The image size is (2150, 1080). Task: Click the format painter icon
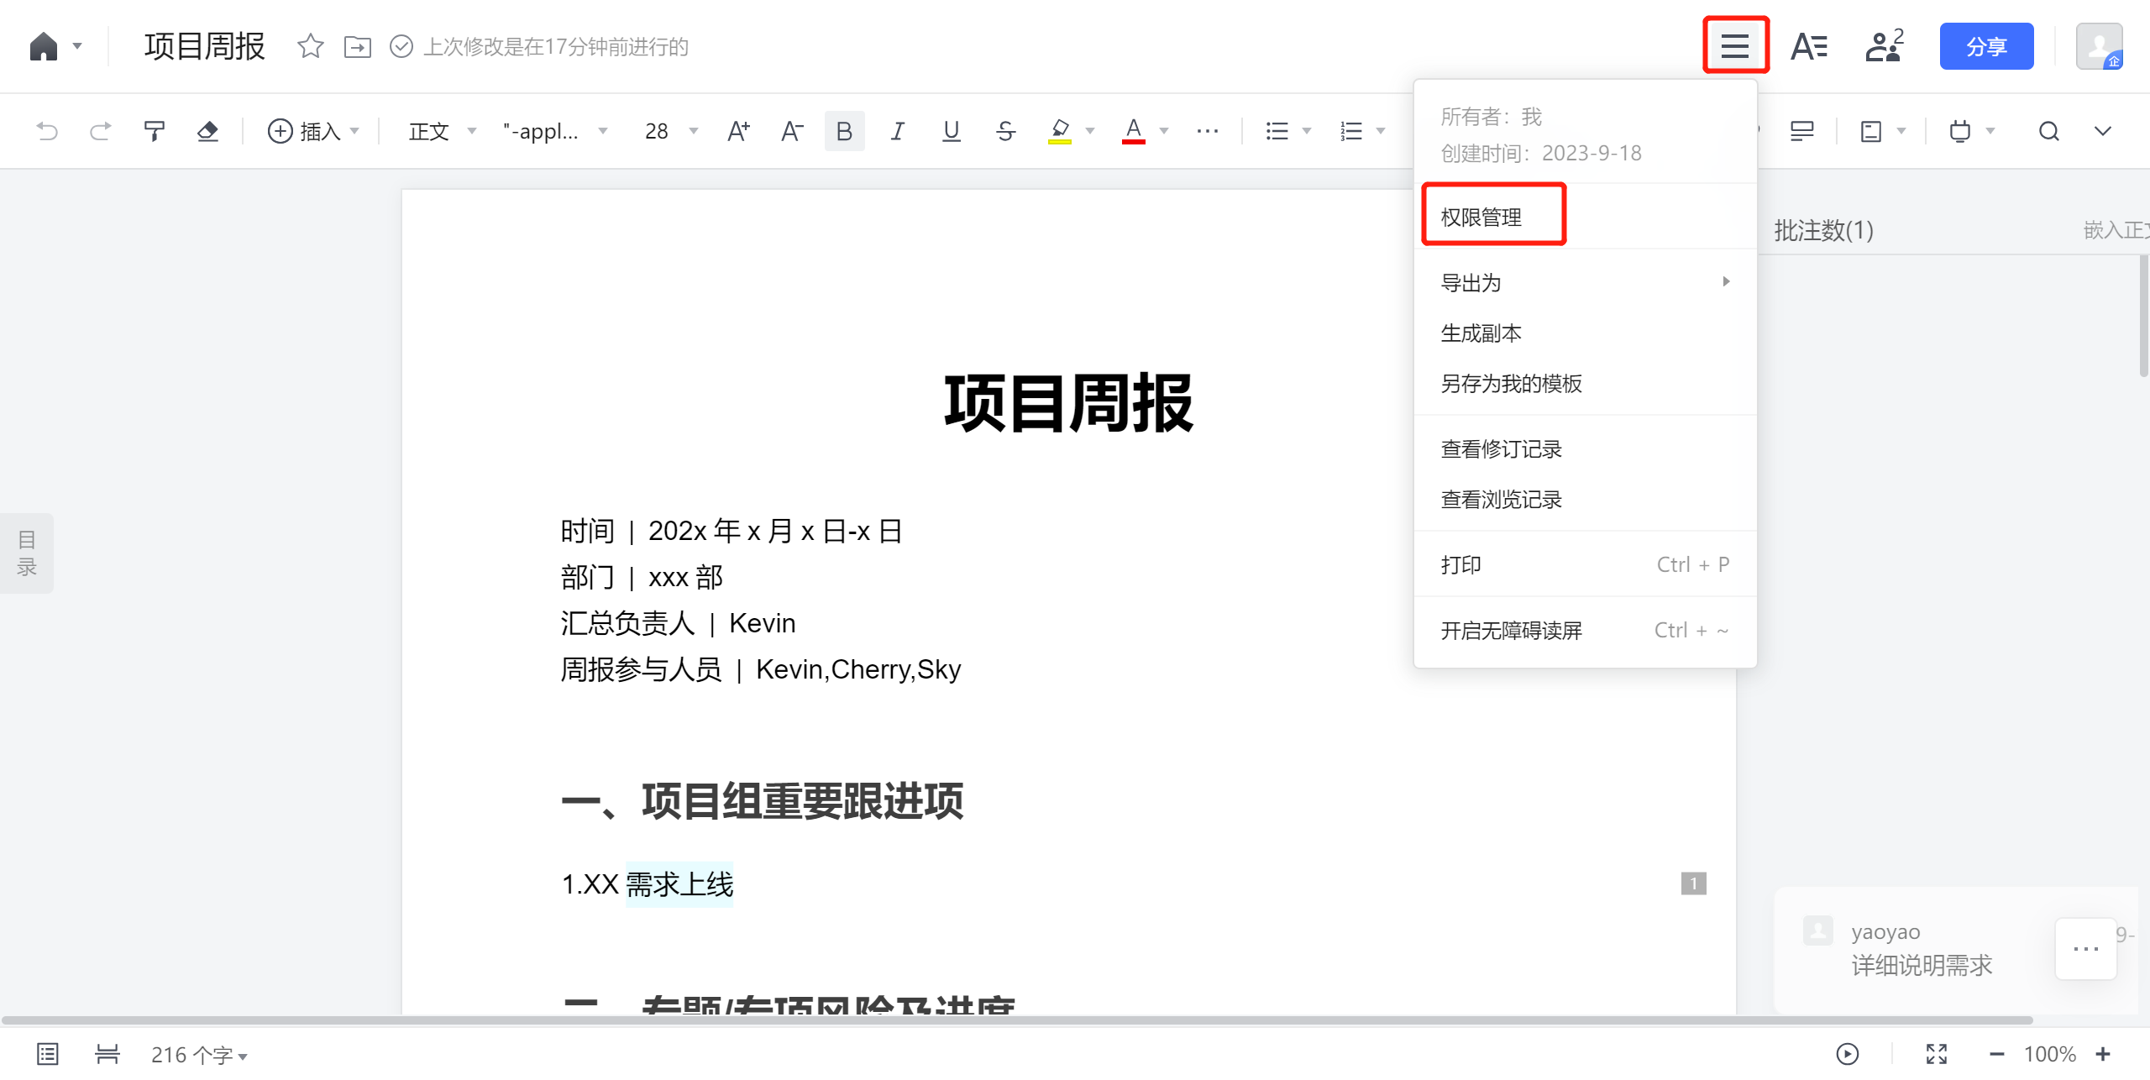(x=154, y=131)
